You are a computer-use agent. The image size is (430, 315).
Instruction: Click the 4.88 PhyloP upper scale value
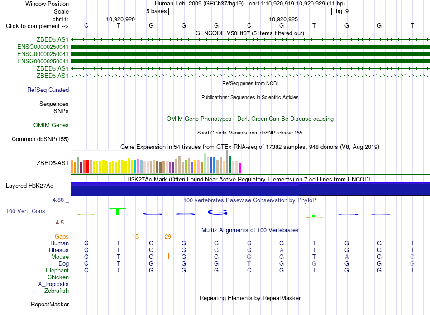[x=58, y=200]
